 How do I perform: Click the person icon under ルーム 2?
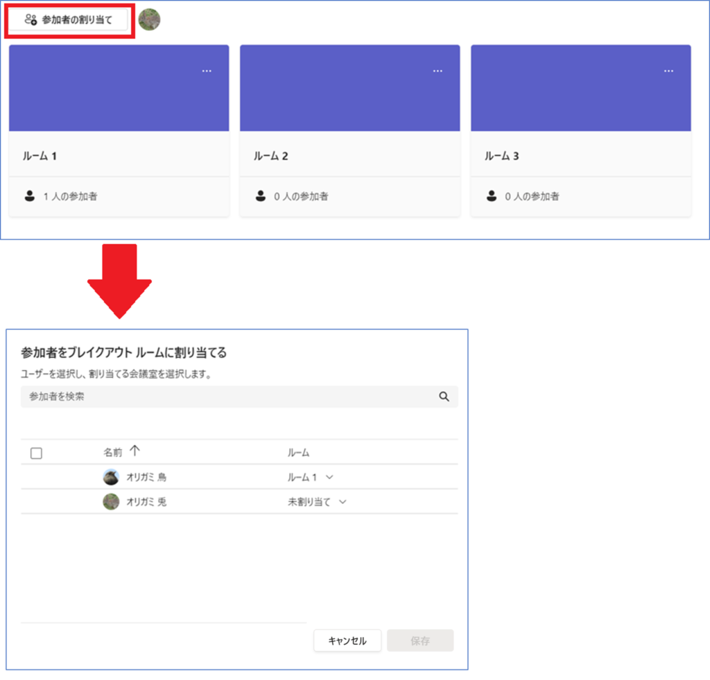(261, 196)
